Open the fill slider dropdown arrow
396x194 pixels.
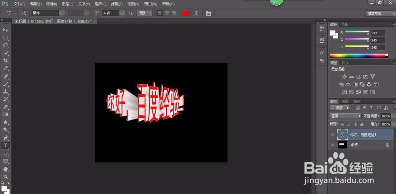(393, 124)
